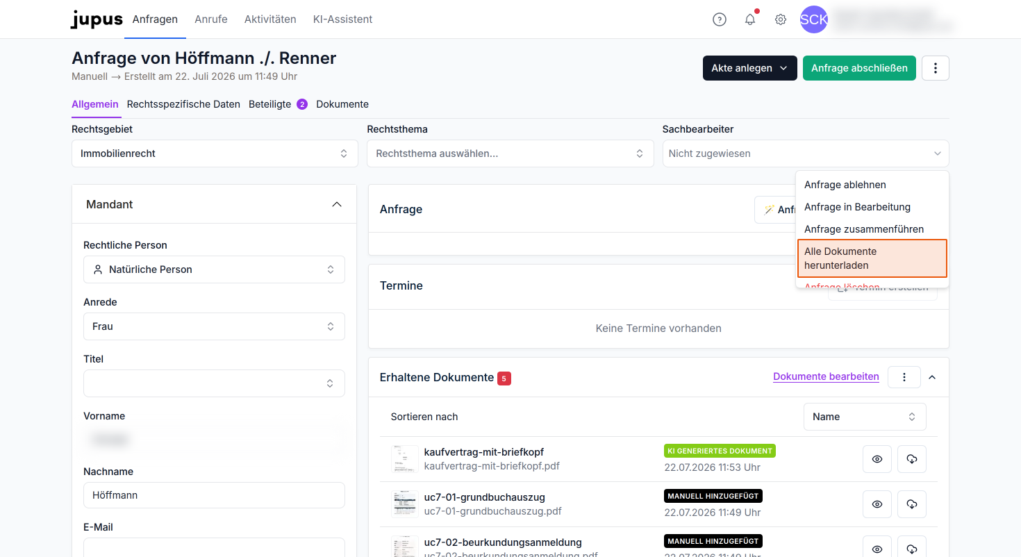Open the Sortieren nach Name dropdown

(865, 417)
